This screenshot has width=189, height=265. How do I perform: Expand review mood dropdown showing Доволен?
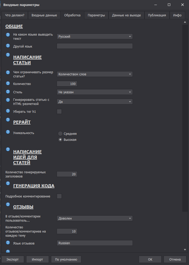[95, 218]
